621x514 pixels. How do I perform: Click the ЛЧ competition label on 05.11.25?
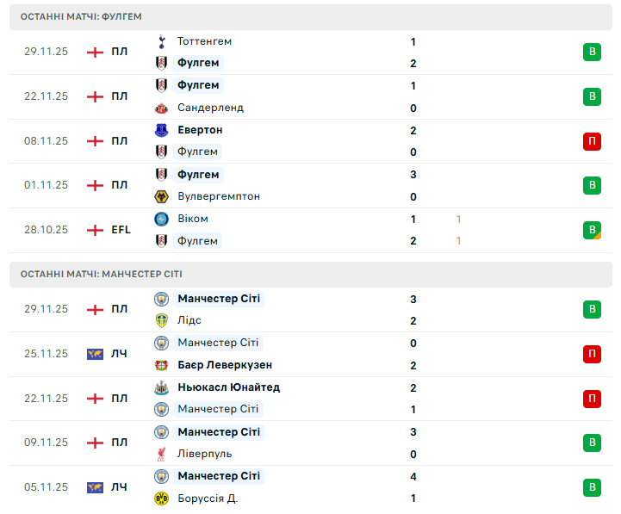click(x=119, y=487)
